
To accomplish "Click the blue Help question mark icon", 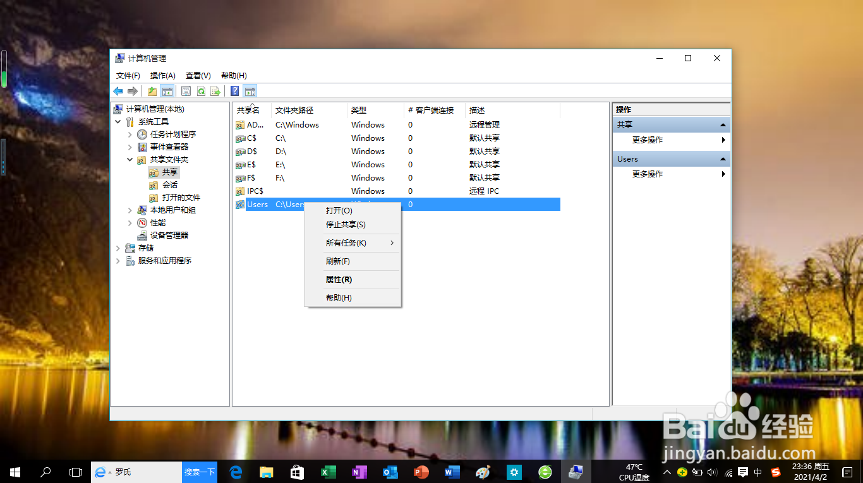I will [x=235, y=91].
